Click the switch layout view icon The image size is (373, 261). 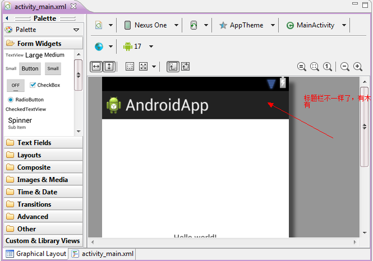186,67
